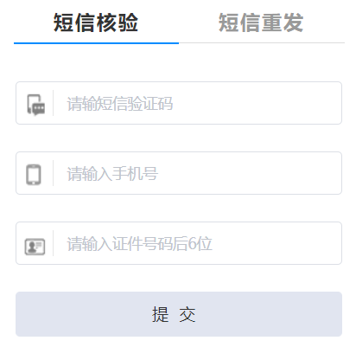The height and width of the screenshot is (347, 356).
Task: Focus the 请输入手机号 input field
Action: coord(179,173)
